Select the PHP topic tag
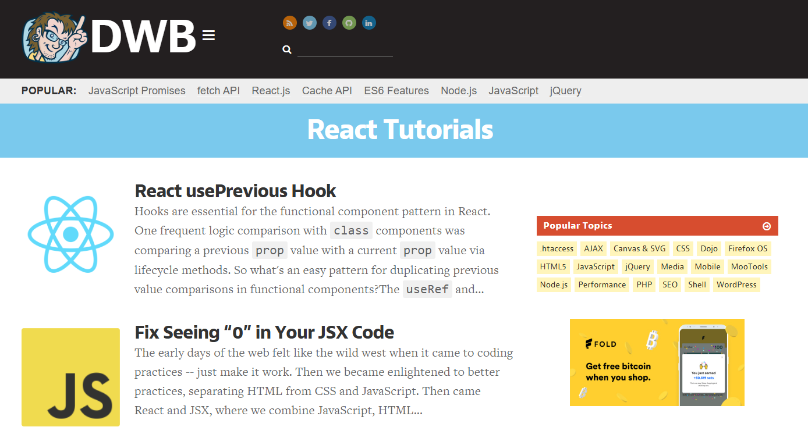The width and height of the screenshot is (808, 434). [x=644, y=284]
